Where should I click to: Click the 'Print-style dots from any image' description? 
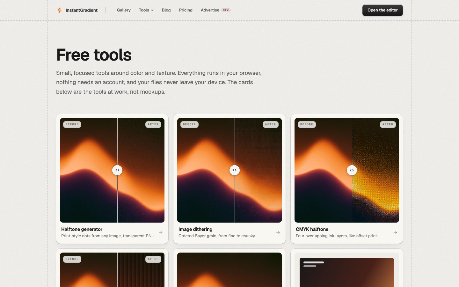click(x=107, y=236)
